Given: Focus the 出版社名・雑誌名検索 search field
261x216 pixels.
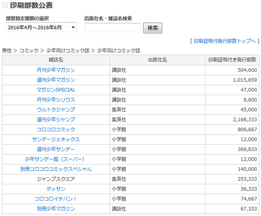Looking at the screenshot, I should 113,28.
